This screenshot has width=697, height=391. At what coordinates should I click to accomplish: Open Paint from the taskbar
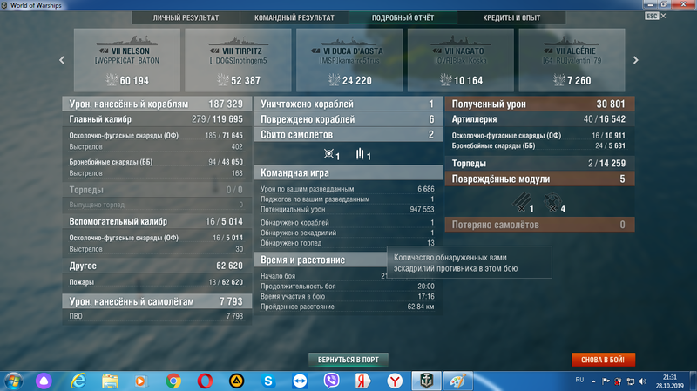coord(458,381)
